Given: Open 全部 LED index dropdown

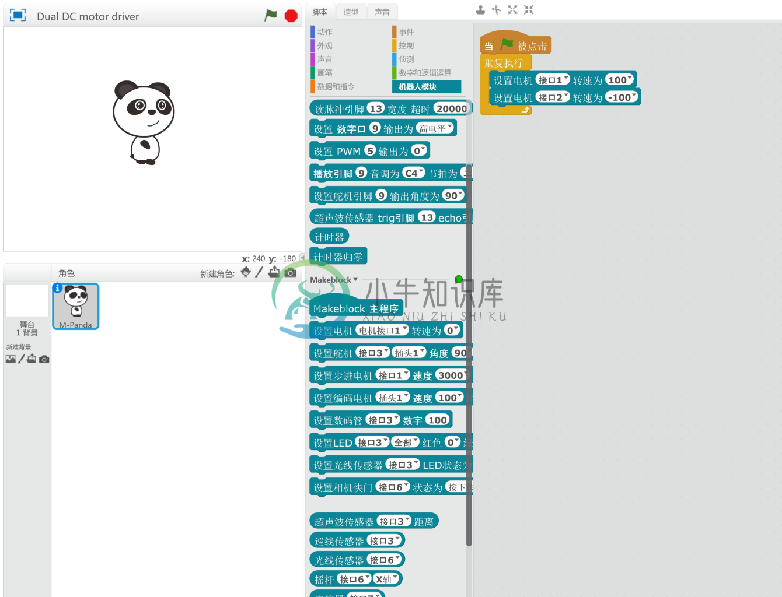Looking at the screenshot, I should tap(406, 442).
